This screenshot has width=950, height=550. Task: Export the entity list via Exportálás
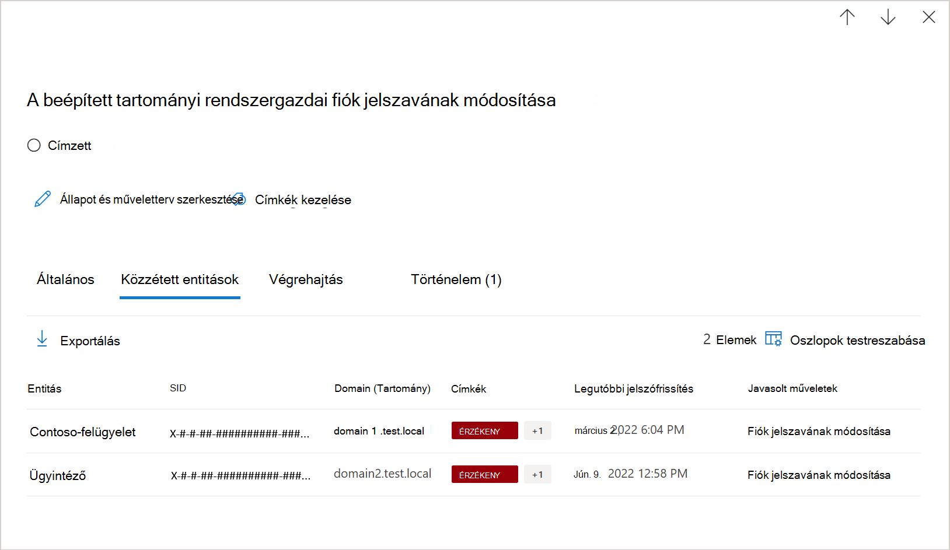90,341
